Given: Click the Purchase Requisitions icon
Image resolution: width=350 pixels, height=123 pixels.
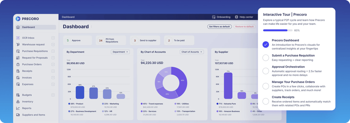Looking at the screenshot, I should (18, 51).
